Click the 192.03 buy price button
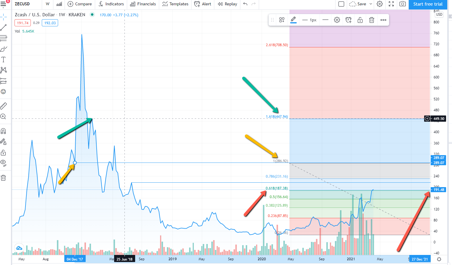The height and width of the screenshot is (265, 452). point(50,23)
